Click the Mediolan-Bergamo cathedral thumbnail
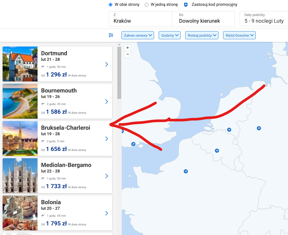288x235 pixels. (20, 176)
